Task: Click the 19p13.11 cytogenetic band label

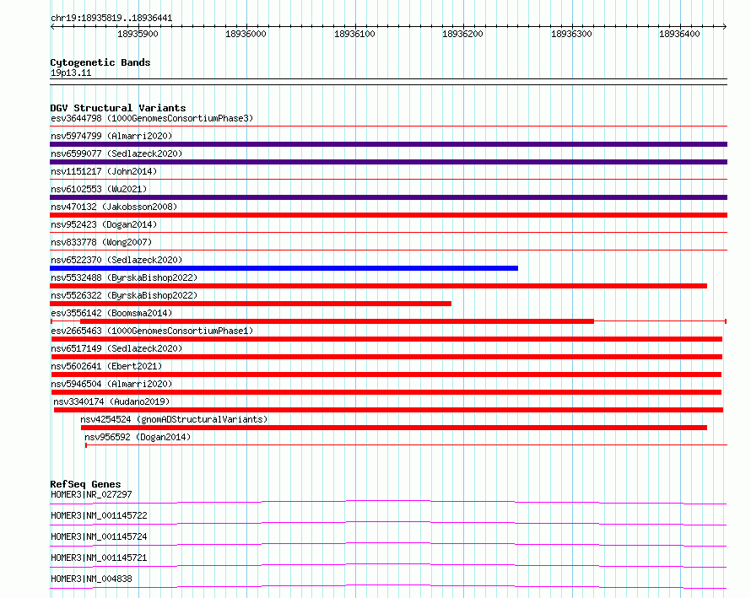Action: tap(71, 73)
